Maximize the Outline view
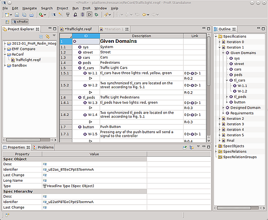The image size is (268, 220). [x=263, y=29]
